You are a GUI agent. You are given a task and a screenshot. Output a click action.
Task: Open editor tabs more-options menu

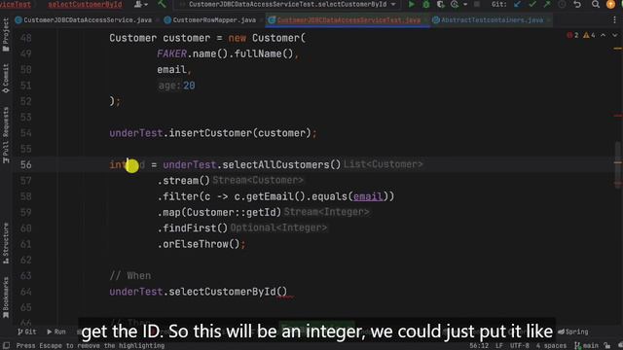tap(614, 19)
